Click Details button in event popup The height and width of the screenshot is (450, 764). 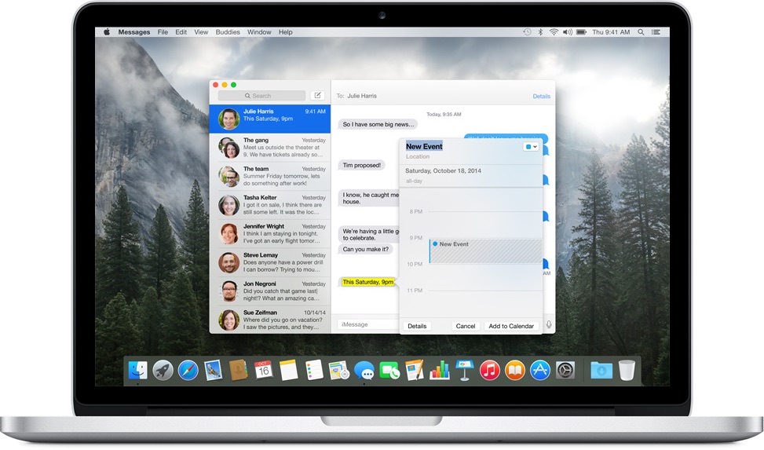click(x=417, y=326)
